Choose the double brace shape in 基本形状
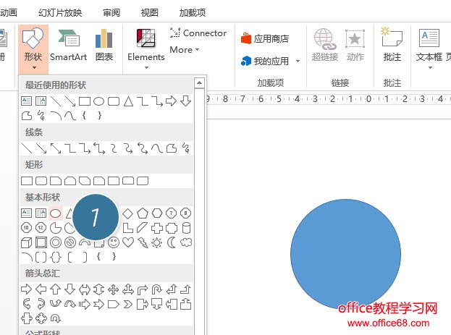 56,257
